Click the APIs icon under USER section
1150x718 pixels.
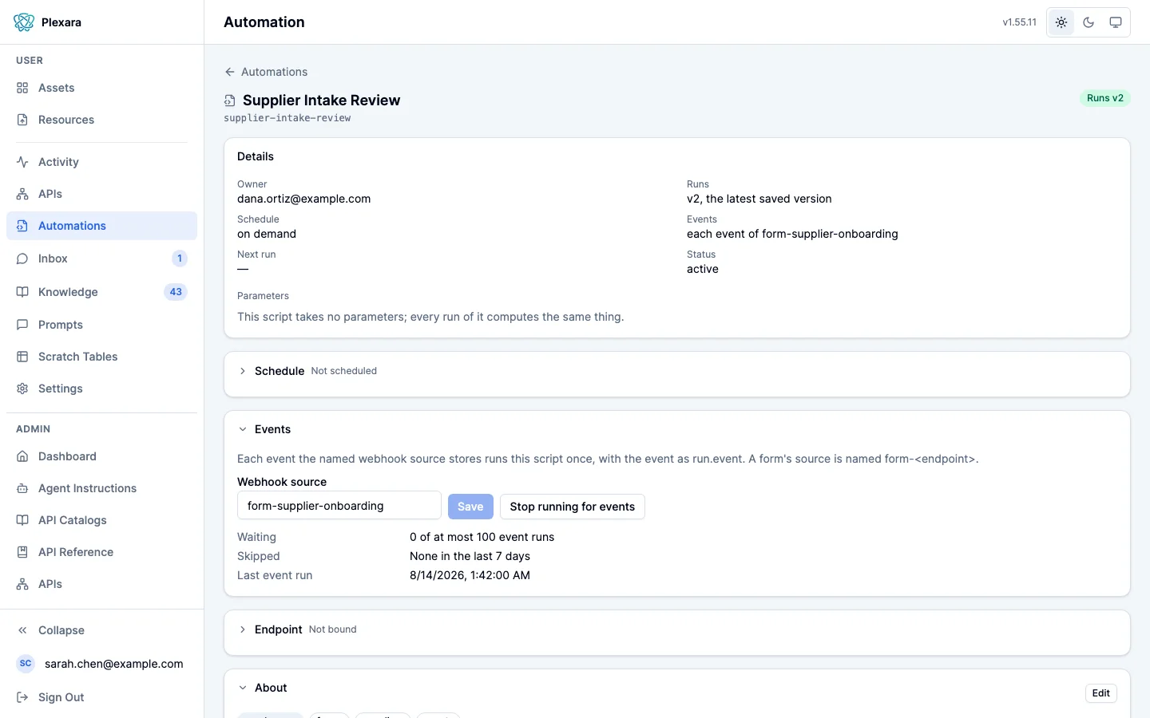point(22,194)
